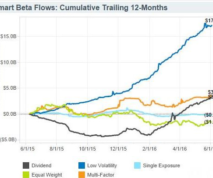Click the 10/1/15 x-axis date label

pos(87,149)
